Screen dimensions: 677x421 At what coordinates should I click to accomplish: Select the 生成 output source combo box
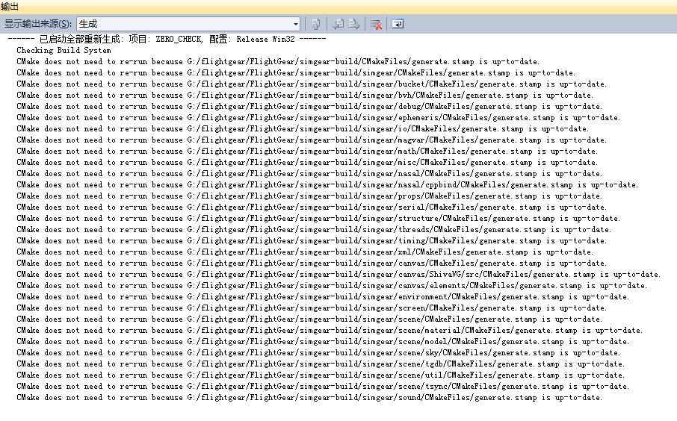click(x=188, y=24)
